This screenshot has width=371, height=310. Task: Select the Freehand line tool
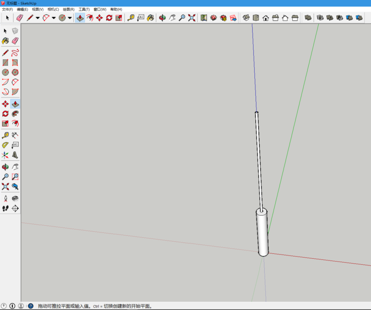click(x=15, y=53)
